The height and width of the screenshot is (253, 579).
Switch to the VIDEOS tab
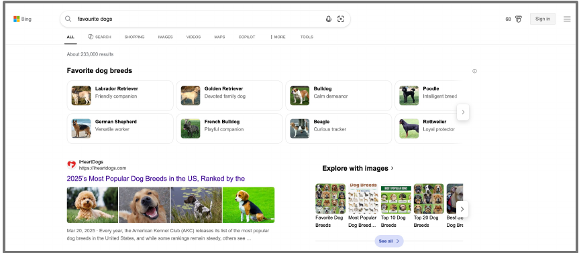193,37
